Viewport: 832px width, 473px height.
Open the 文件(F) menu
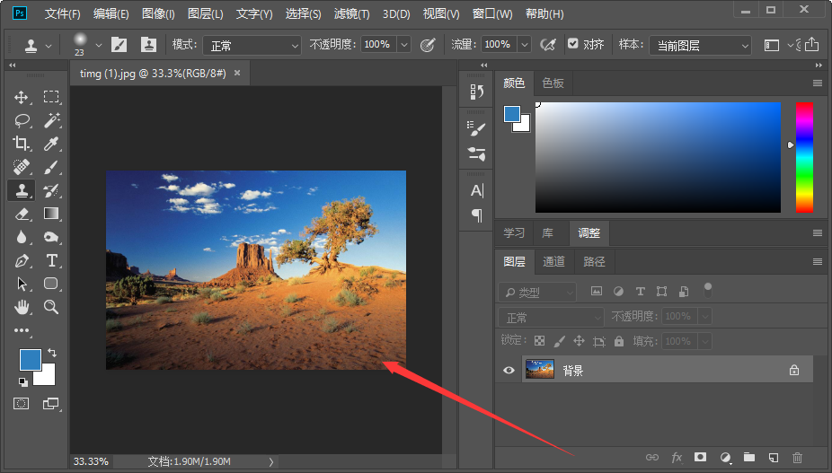(x=63, y=14)
